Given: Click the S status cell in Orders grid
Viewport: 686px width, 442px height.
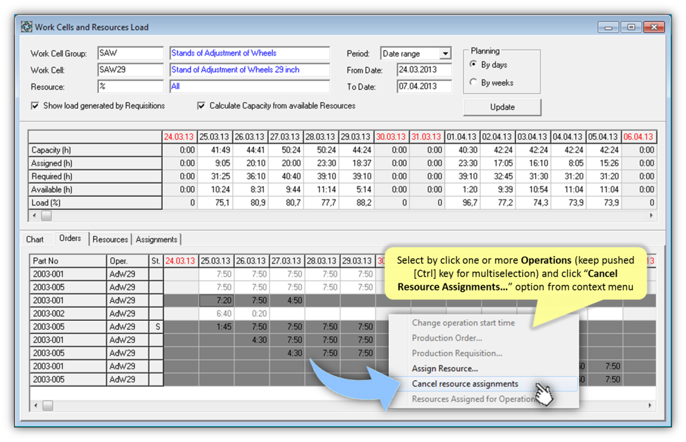Looking at the screenshot, I should pos(156,327).
